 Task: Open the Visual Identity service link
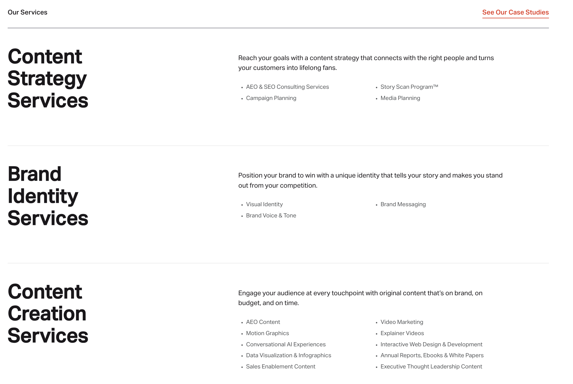[x=264, y=204]
